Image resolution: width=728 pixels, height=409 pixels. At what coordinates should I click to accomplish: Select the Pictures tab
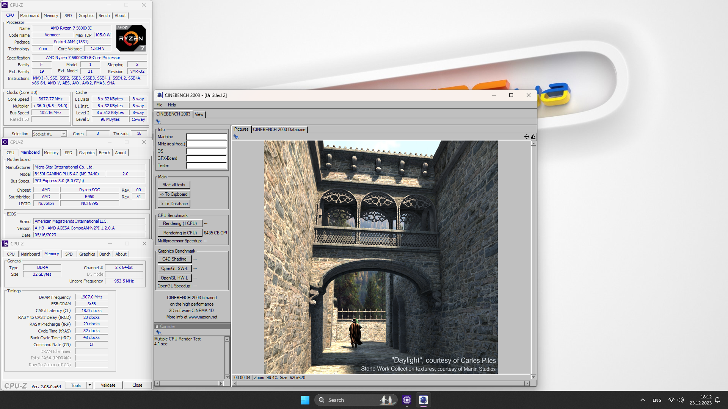pos(241,129)
